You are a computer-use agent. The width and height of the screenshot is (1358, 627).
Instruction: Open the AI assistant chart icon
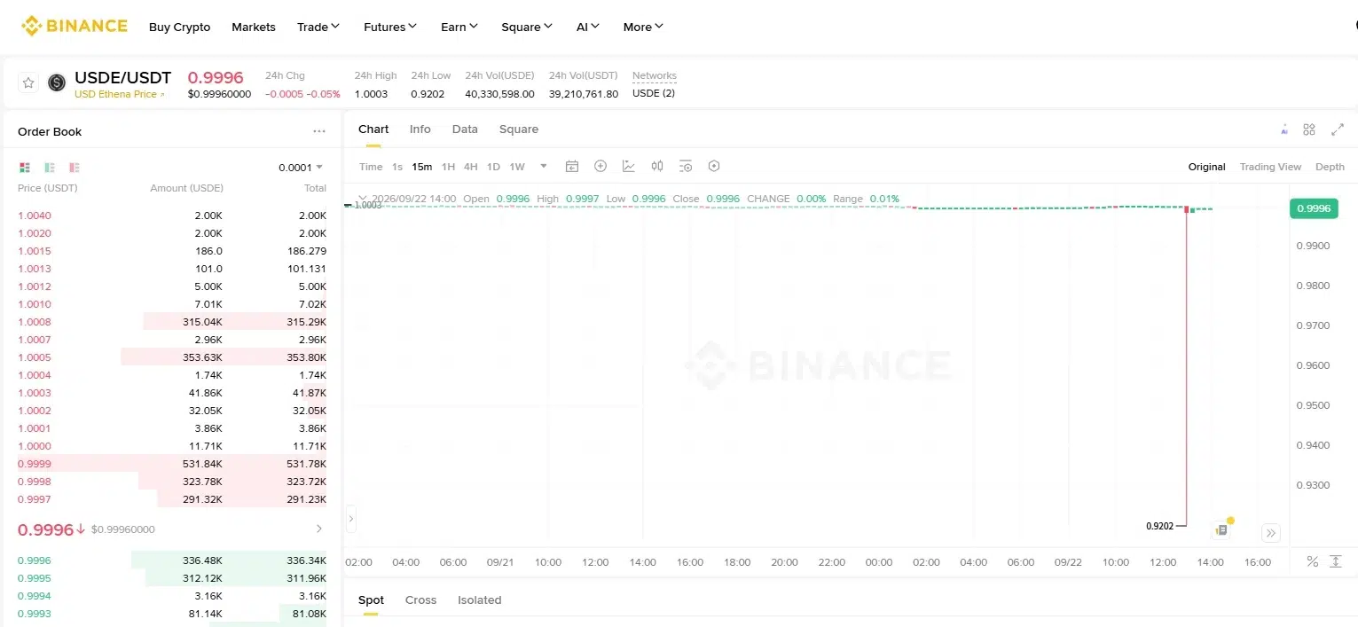(x=1284, y=129)
